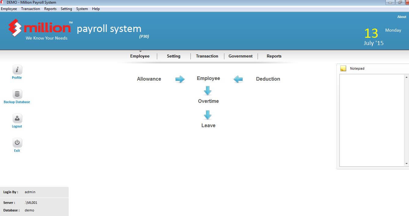409x216 pixels.
Task: Click arrow pointing from Deduction to Employee
Action: pyautogui.click(x=238, y=79)
